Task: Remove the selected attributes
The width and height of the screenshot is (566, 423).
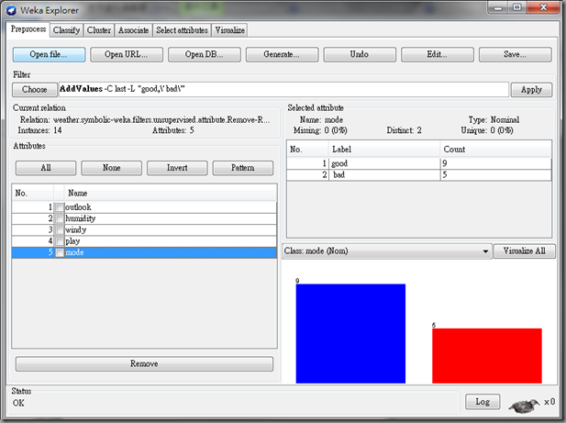Action: pyautogui.click(x=144, y=363)
